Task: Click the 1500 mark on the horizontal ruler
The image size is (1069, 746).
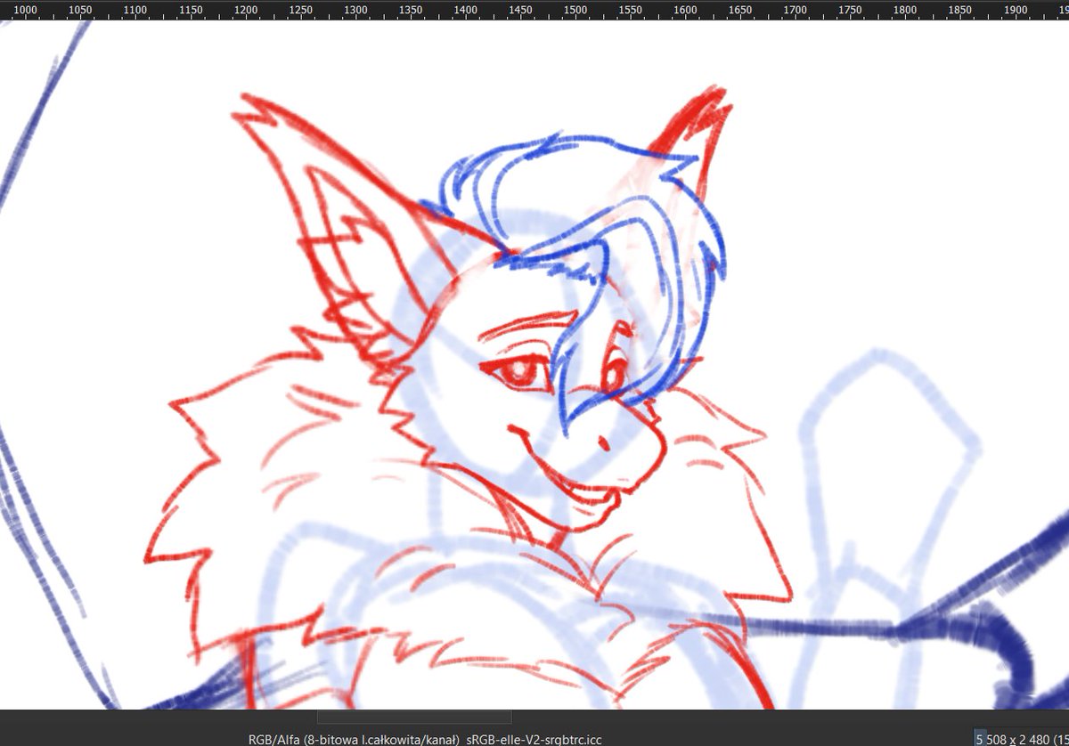Action: (x=575, y=10)
